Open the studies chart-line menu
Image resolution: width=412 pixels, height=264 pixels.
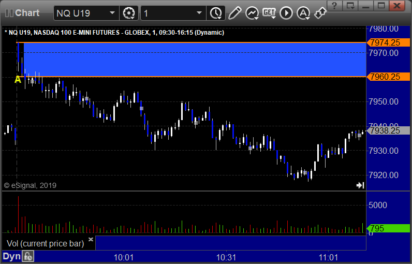point(252,13)
